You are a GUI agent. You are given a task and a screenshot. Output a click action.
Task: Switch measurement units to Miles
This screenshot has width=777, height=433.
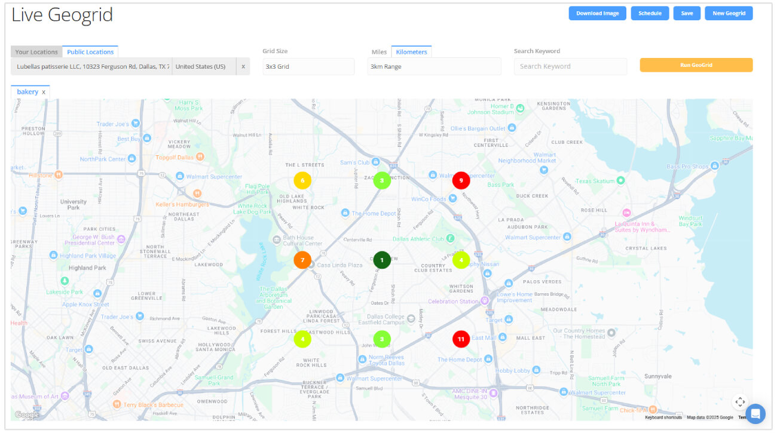click(379, 51)
